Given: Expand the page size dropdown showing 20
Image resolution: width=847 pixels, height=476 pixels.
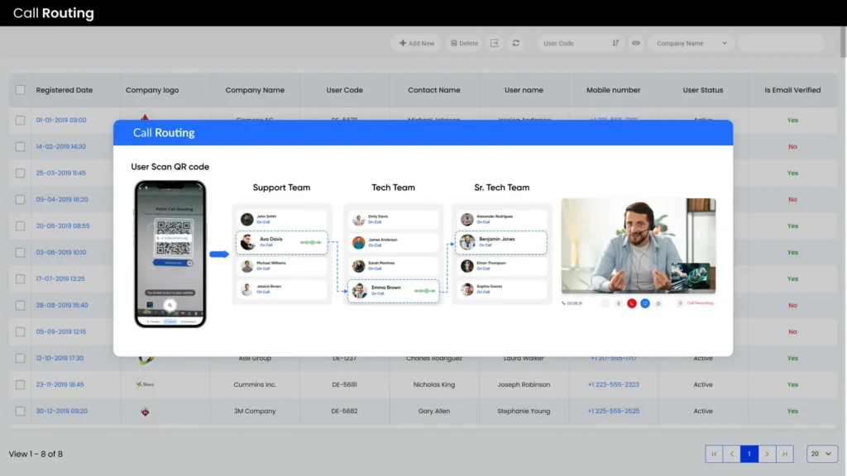Looking at the screenshot, I should tap(821, 454).
